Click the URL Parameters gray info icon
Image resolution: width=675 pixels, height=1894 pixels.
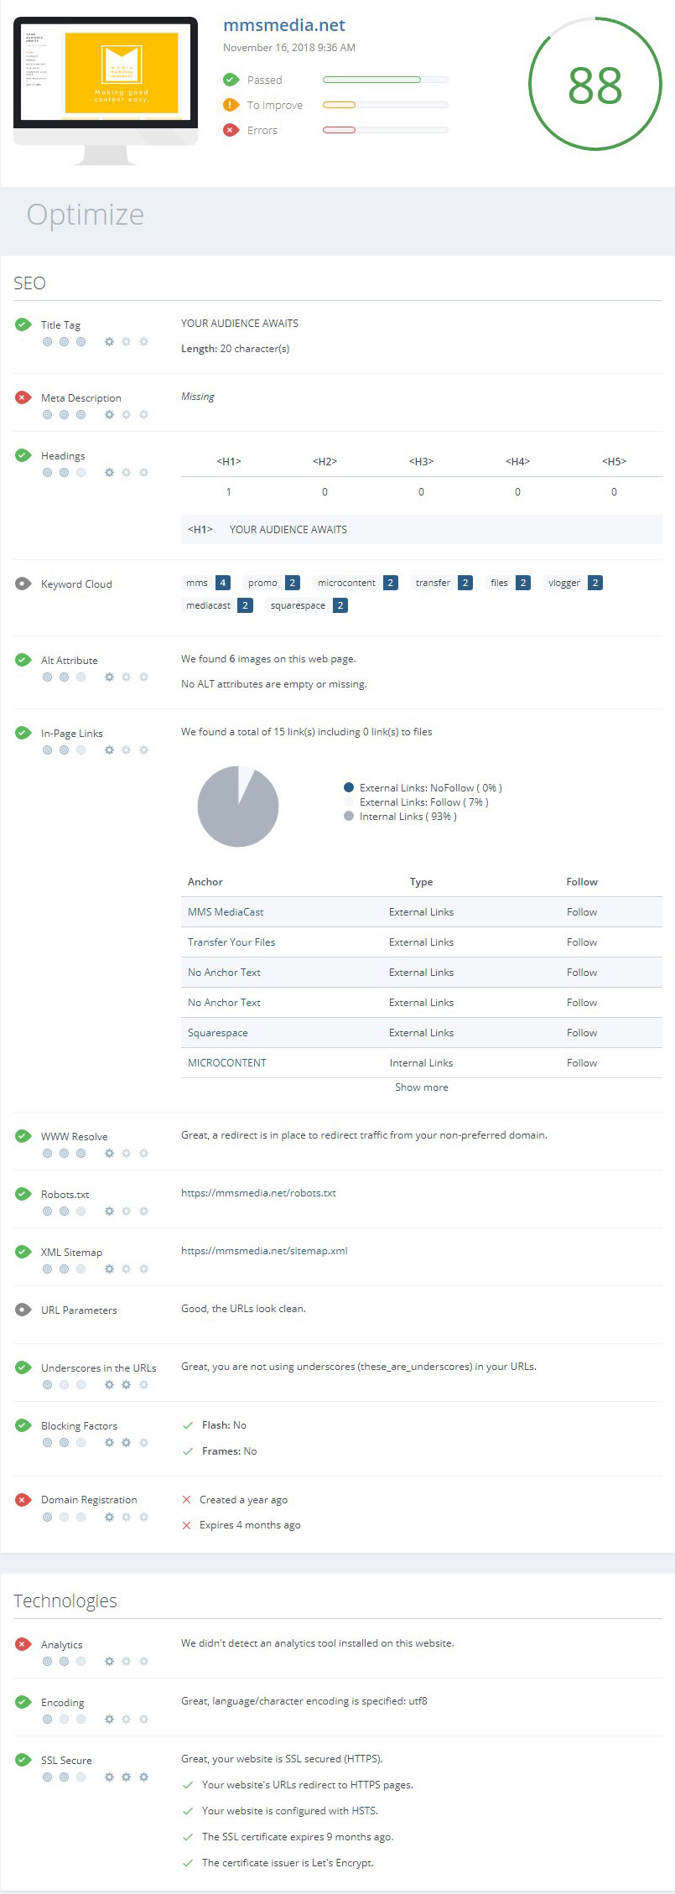click(23, 1310)
